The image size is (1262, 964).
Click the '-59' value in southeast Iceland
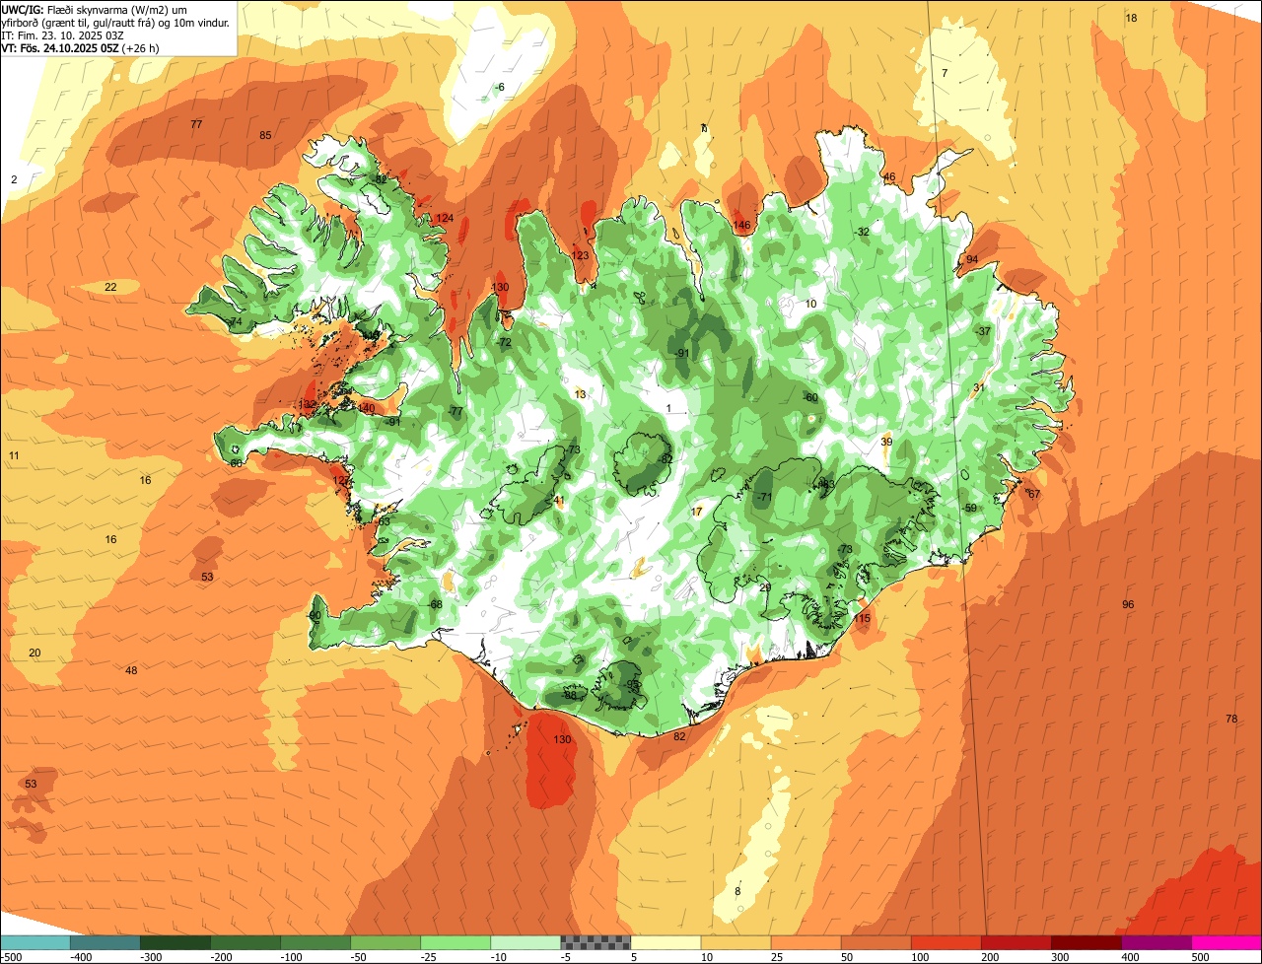[969, 508]
